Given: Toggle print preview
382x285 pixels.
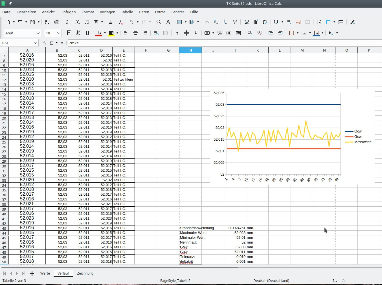Looking at the screenshot, I should [66, 22].
